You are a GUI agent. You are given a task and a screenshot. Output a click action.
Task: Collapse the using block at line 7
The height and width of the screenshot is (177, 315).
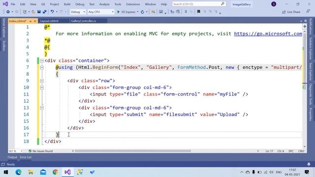click(x=42, y=67)
